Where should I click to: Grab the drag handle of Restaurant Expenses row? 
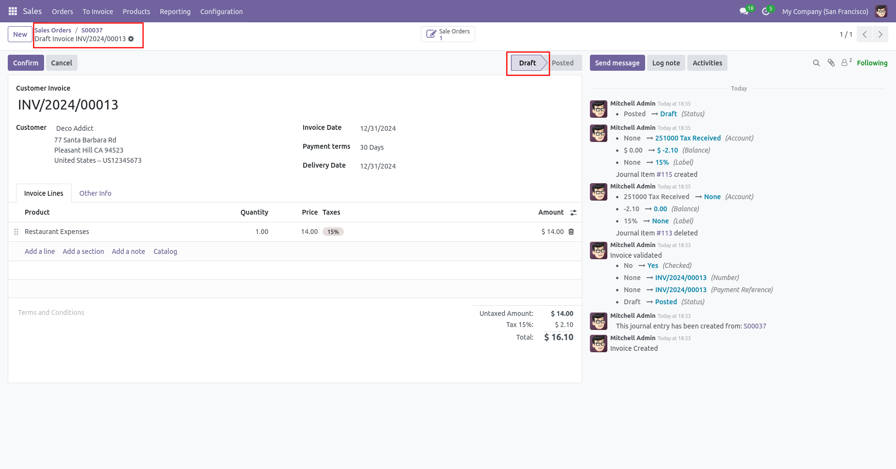click(16, 232)
